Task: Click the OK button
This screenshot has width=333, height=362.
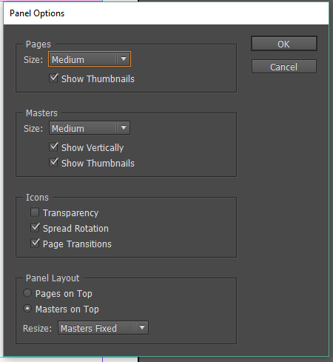Action: 284,44
